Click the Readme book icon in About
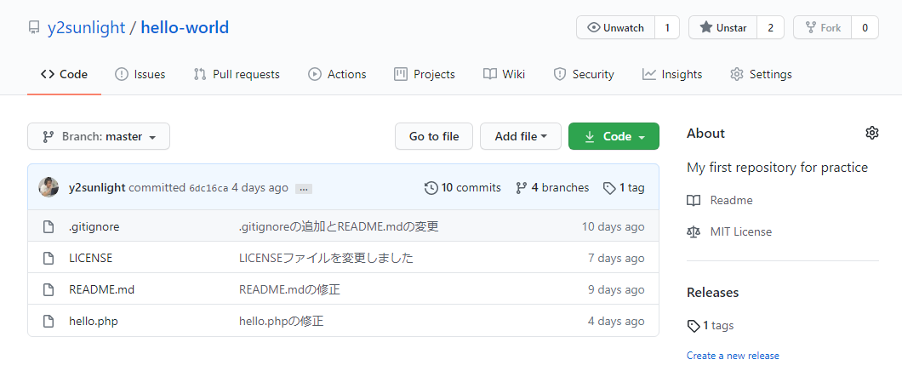 694,201
